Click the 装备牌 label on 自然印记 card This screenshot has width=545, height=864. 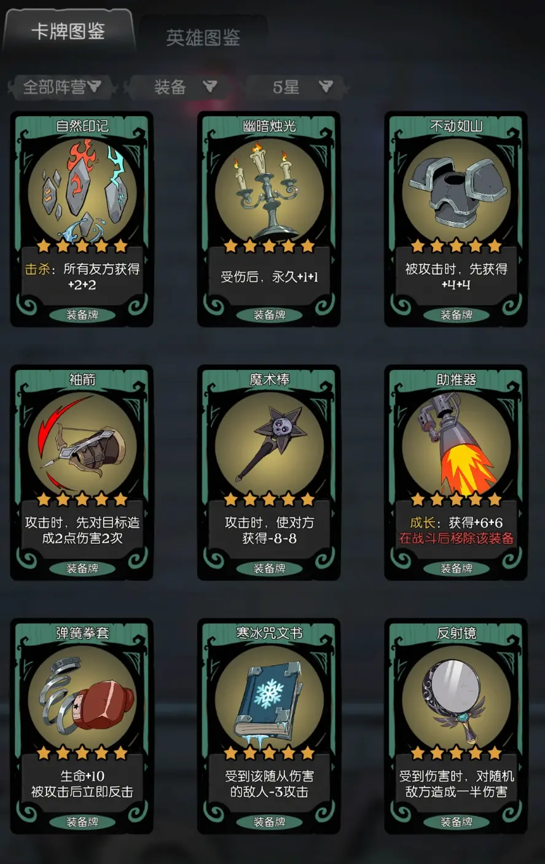(x=82, y=315)
